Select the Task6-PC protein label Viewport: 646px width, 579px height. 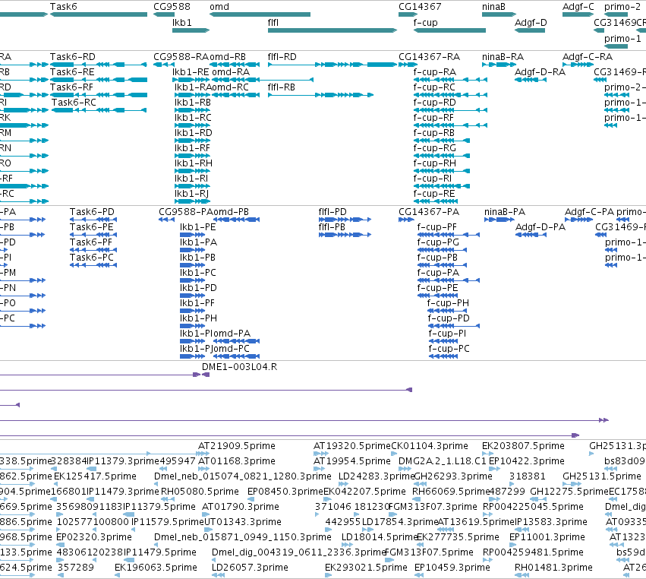(92, 258)
